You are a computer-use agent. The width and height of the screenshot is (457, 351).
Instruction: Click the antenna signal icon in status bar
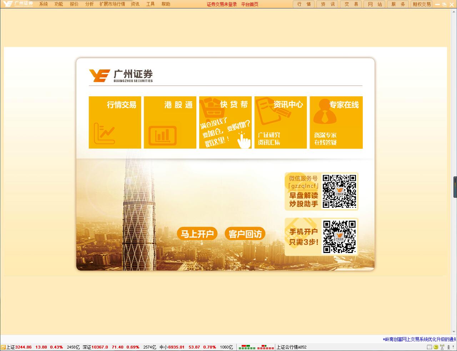point(442,347)
